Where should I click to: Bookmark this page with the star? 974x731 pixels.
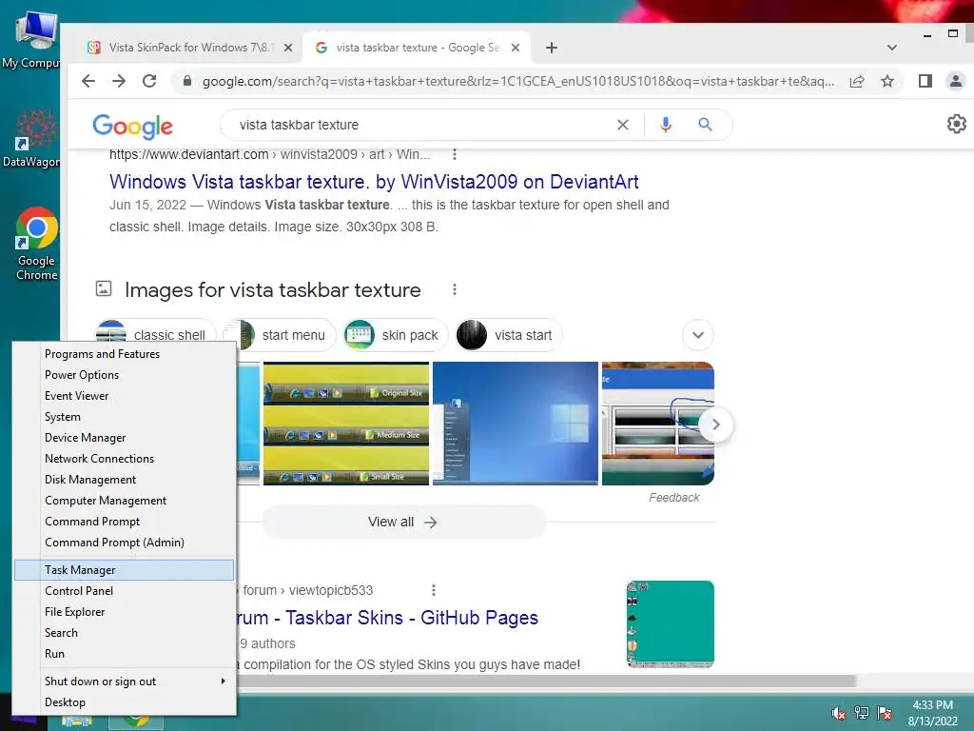(x=887, y=81)
